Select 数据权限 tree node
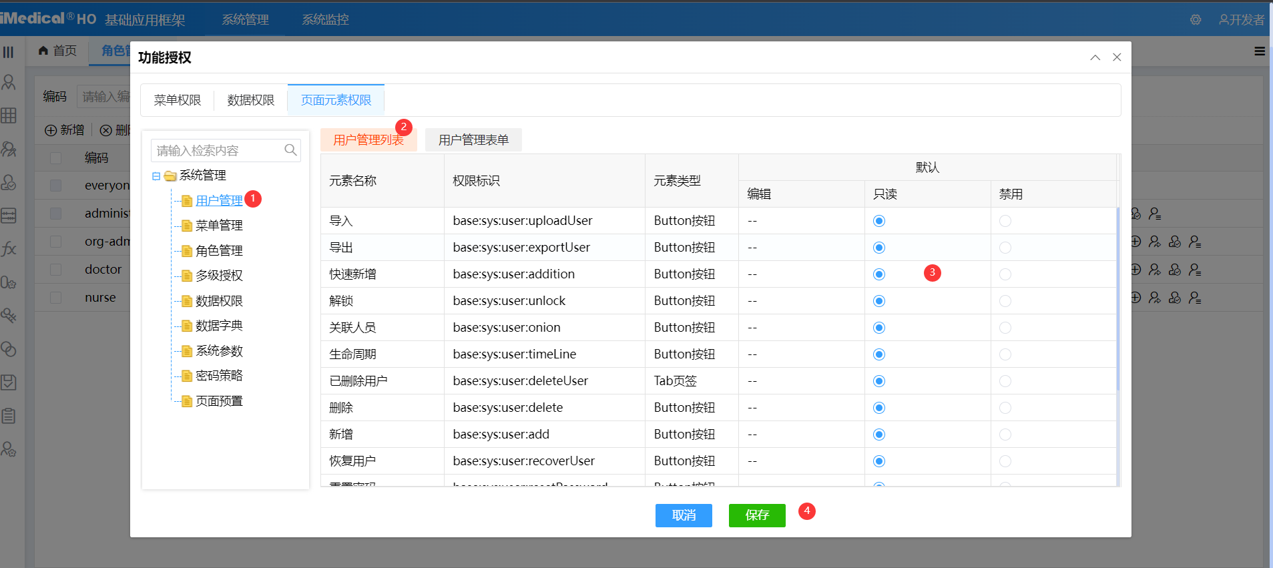This screenshot has height=568, width=1273. [x=219, y=301]
